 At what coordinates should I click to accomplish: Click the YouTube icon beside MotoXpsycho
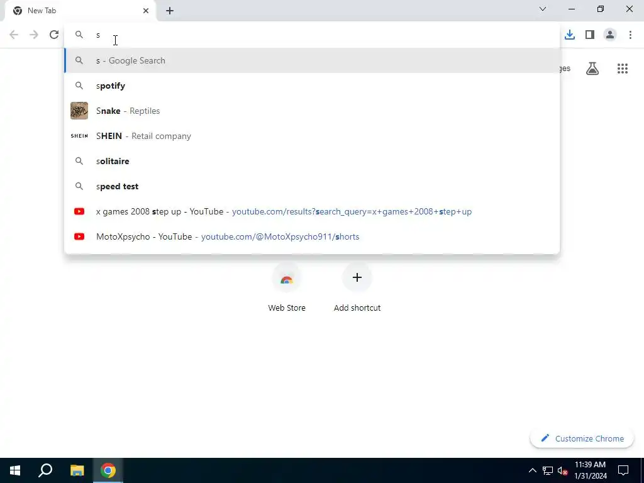(x=79, y=236)
